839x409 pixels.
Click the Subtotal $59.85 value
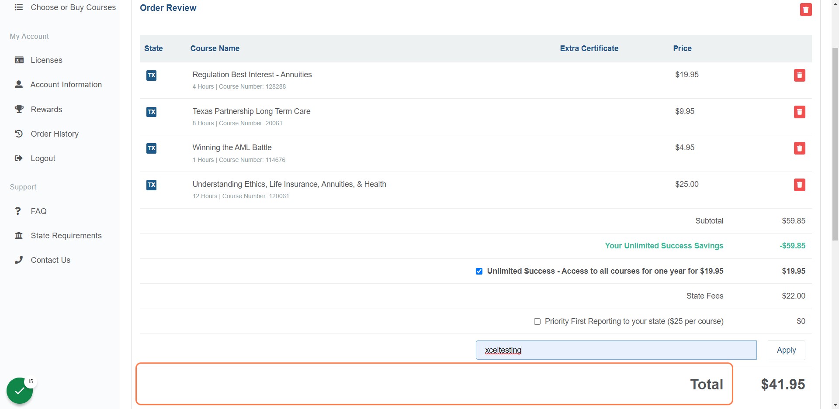[794, 221]
